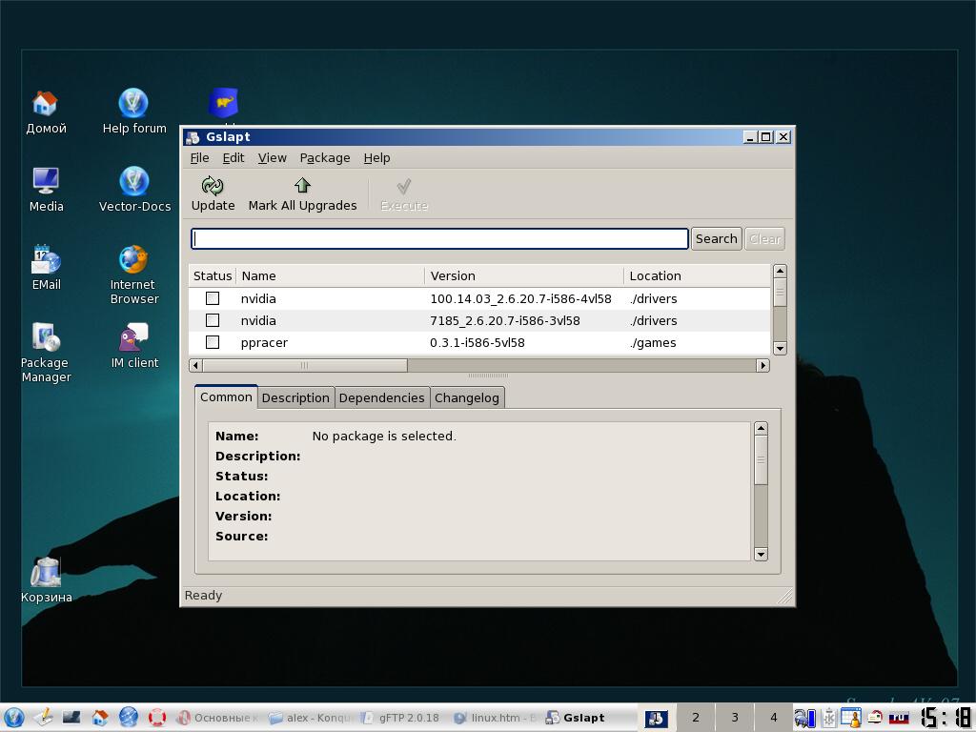
Task: Mark the nvidia 7185 package checkbox
Action: coord(213,320)
